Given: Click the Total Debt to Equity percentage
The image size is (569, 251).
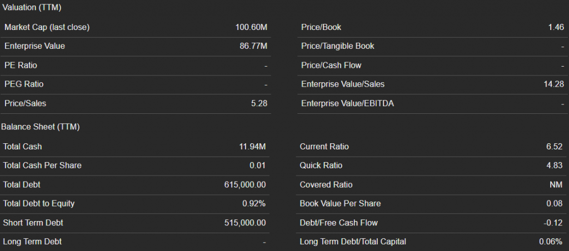Looking at the screenshot, I should (254, 204).
